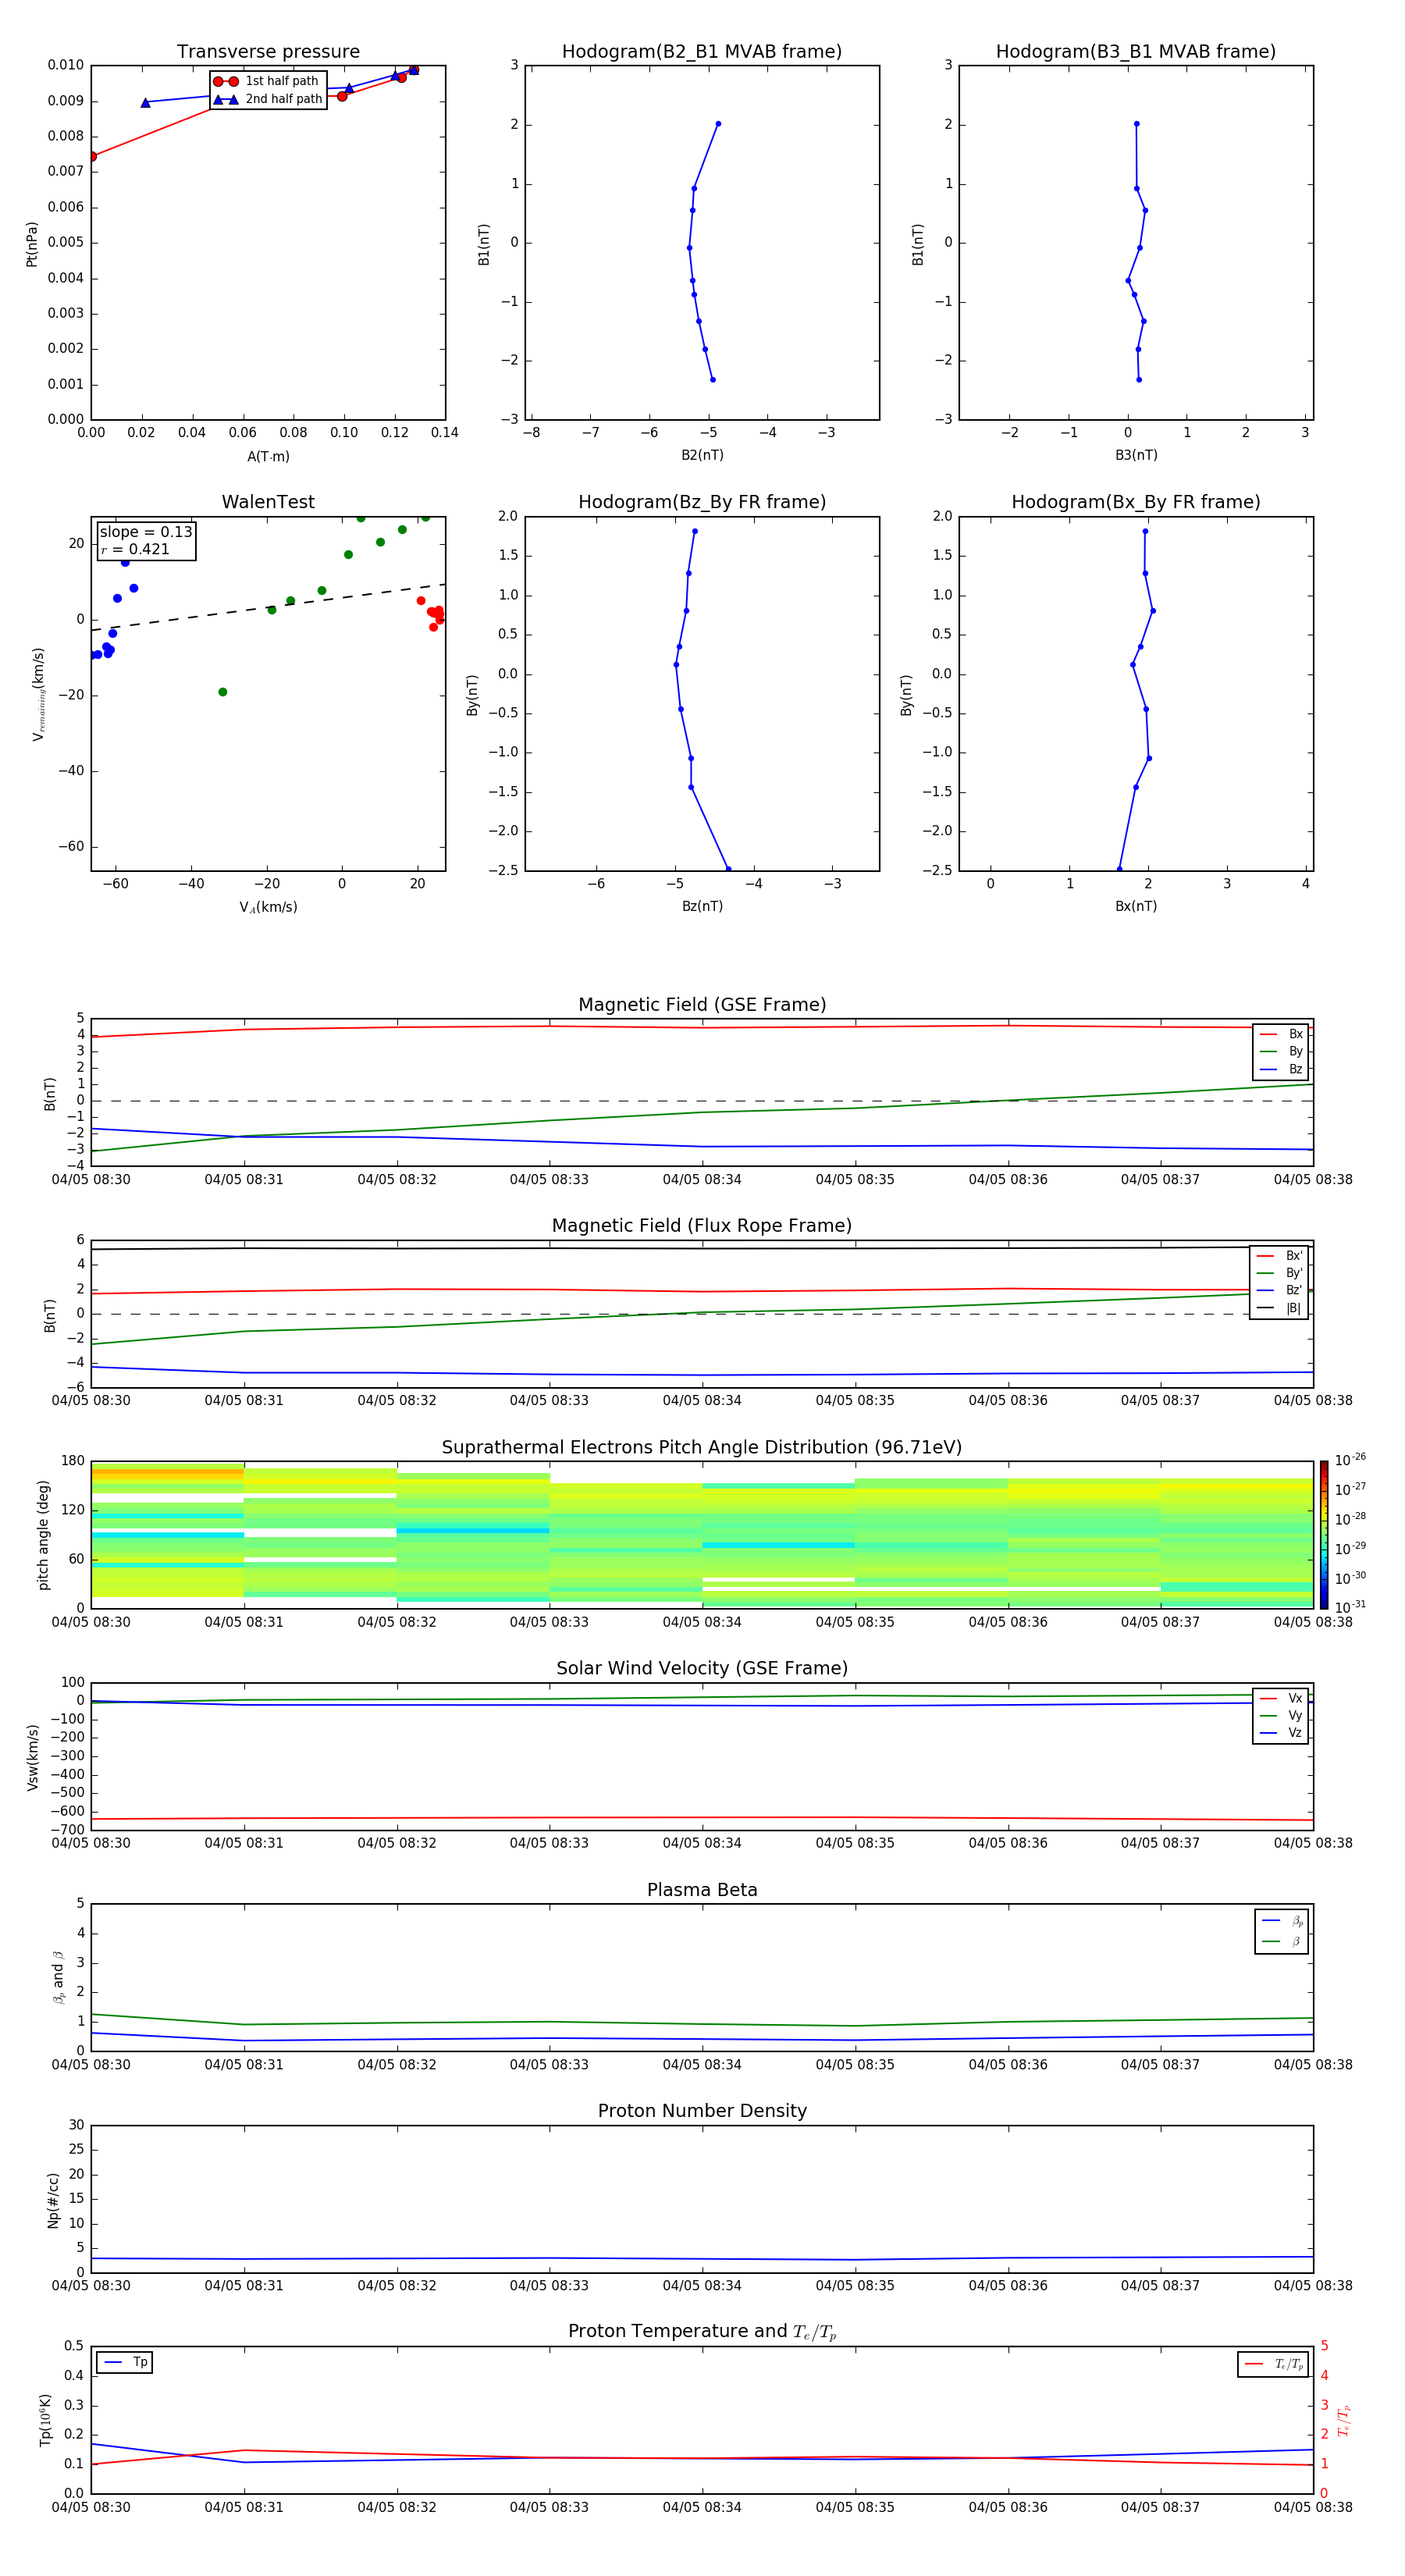Click the 'Tp' legend entry
1405x2576 pixels.
tap(125, 2362)
